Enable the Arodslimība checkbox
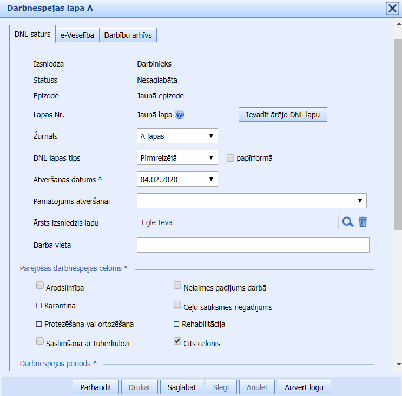Image resolution: width=402 pixels, height=396 pixels. click(39, 285)
